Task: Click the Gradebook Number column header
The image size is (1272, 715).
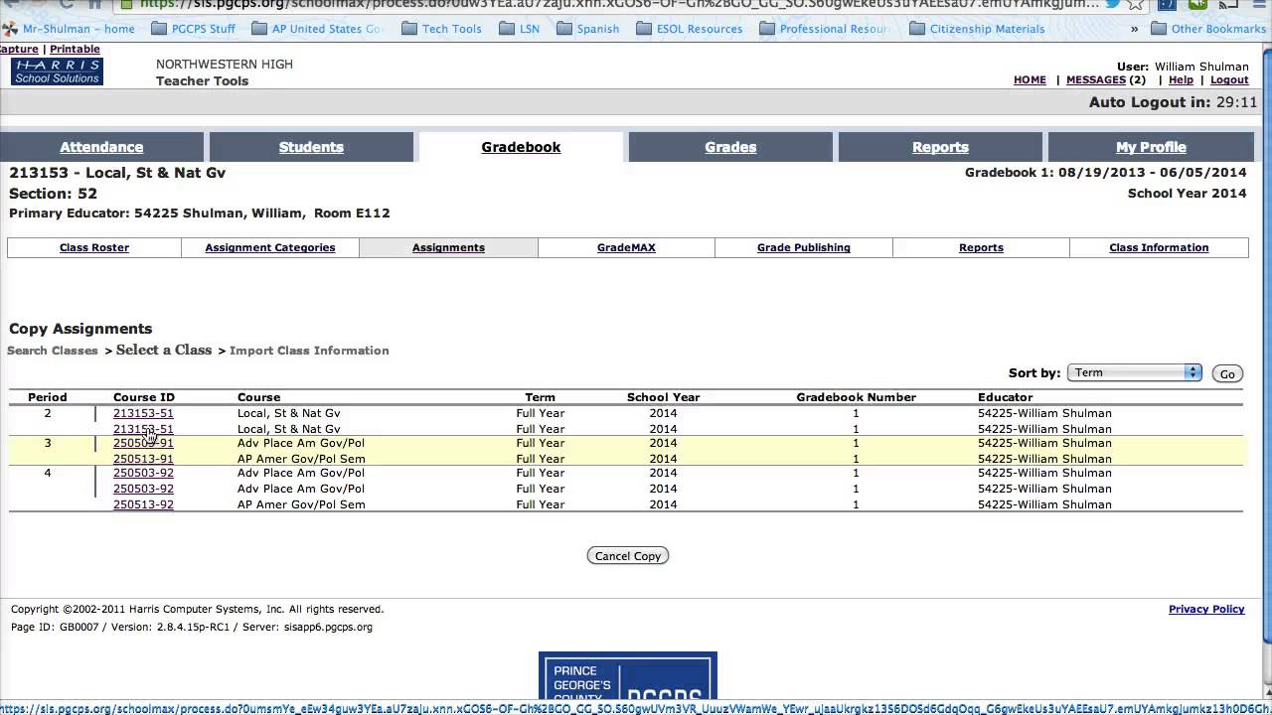Action: click(x=856, y=397)
